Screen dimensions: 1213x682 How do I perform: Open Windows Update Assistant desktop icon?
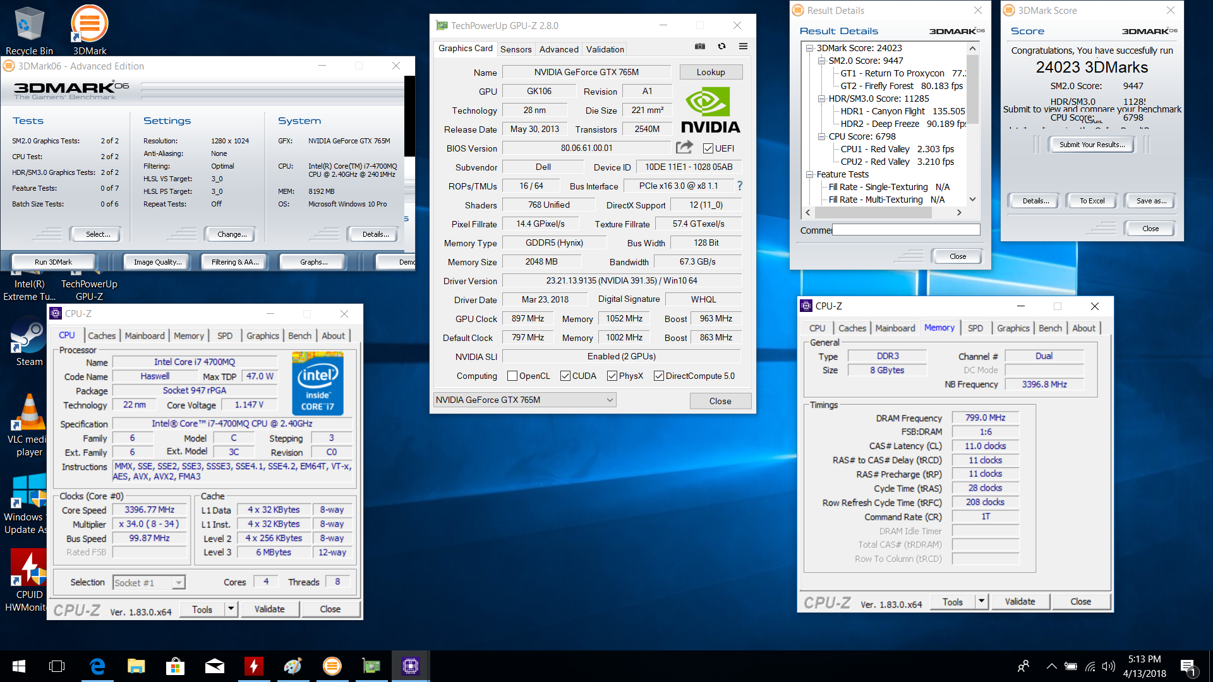[x=25, y=503]
